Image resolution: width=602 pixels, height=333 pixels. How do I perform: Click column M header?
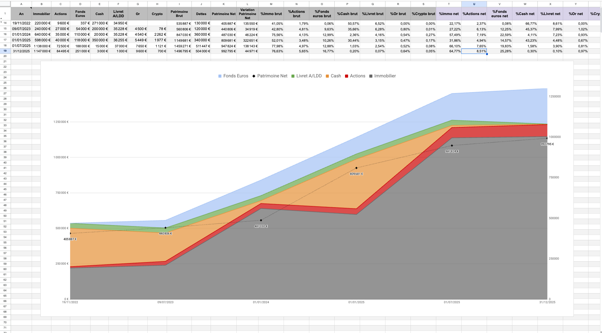pyautogui.click(x=271, y=4)
